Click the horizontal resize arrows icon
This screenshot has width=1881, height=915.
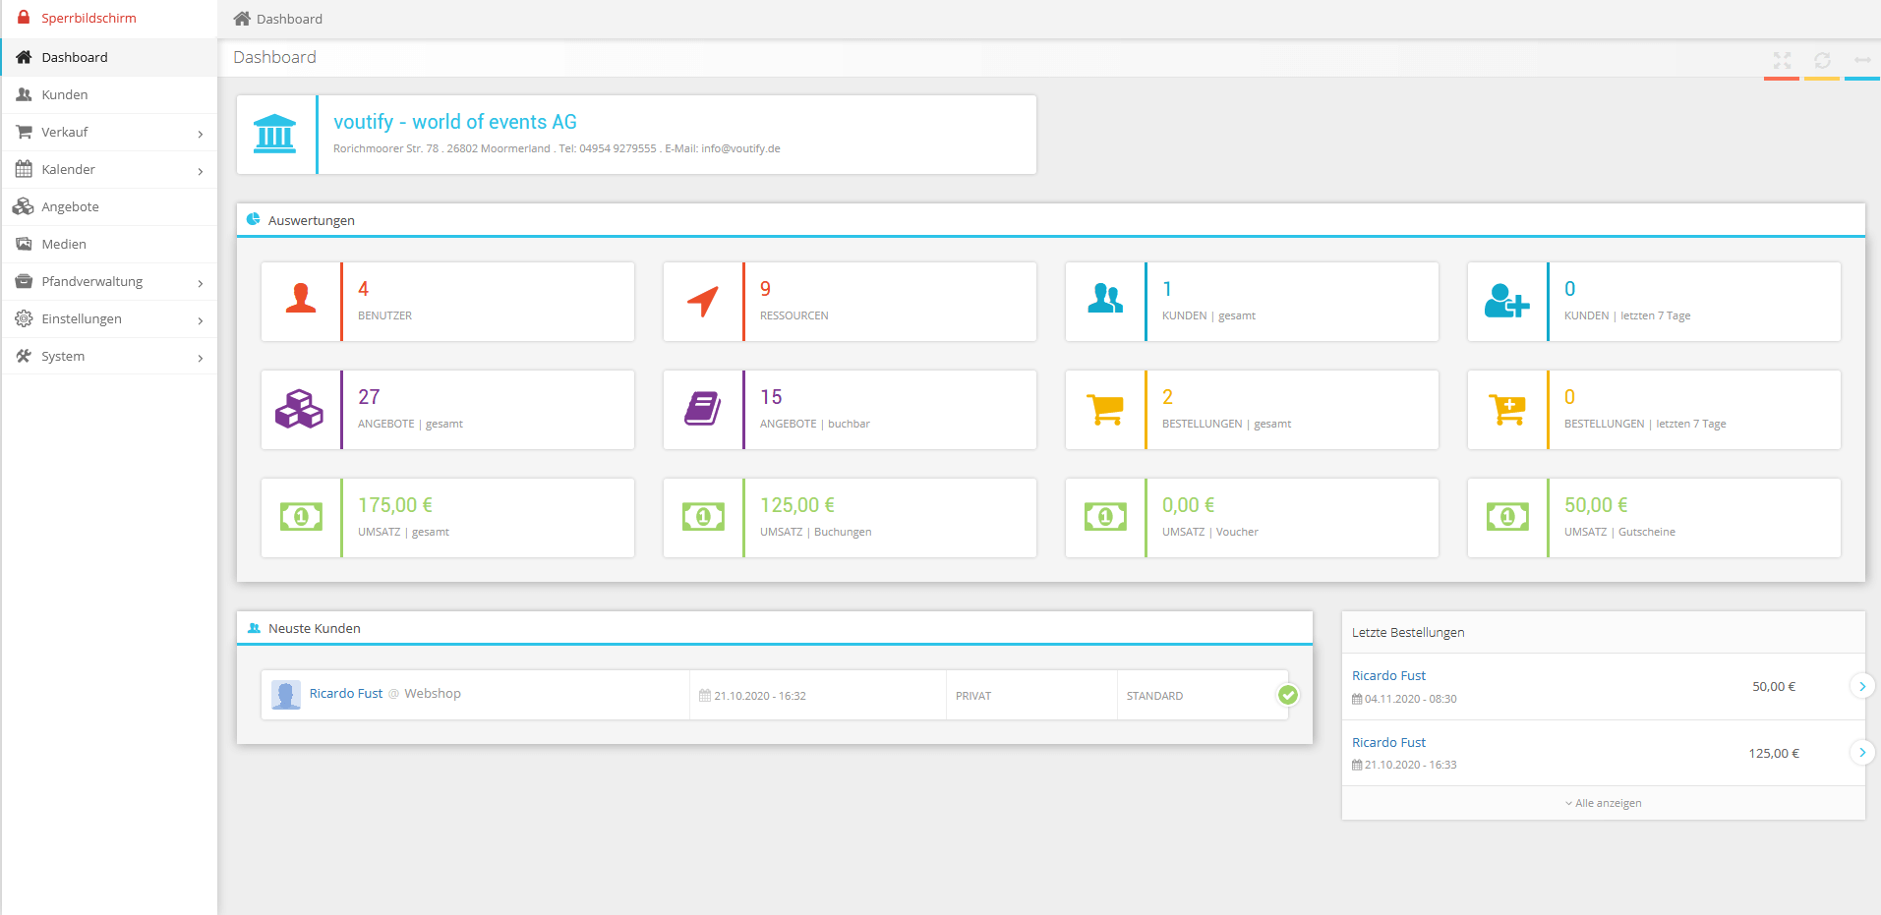1861,60
